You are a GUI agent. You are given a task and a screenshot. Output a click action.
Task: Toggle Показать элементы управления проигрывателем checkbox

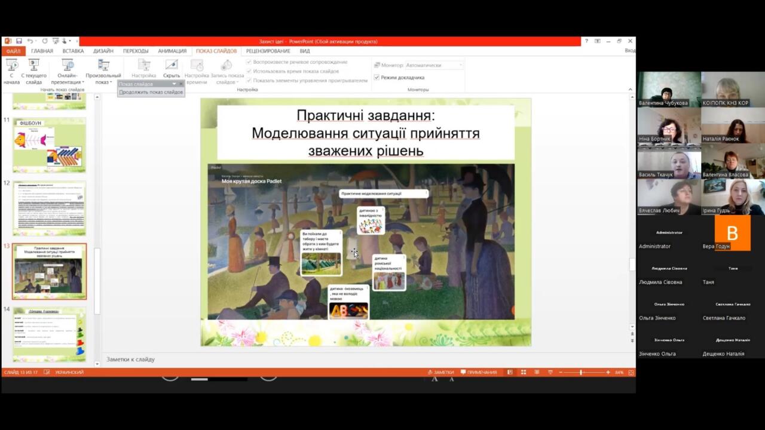[249, 80]
